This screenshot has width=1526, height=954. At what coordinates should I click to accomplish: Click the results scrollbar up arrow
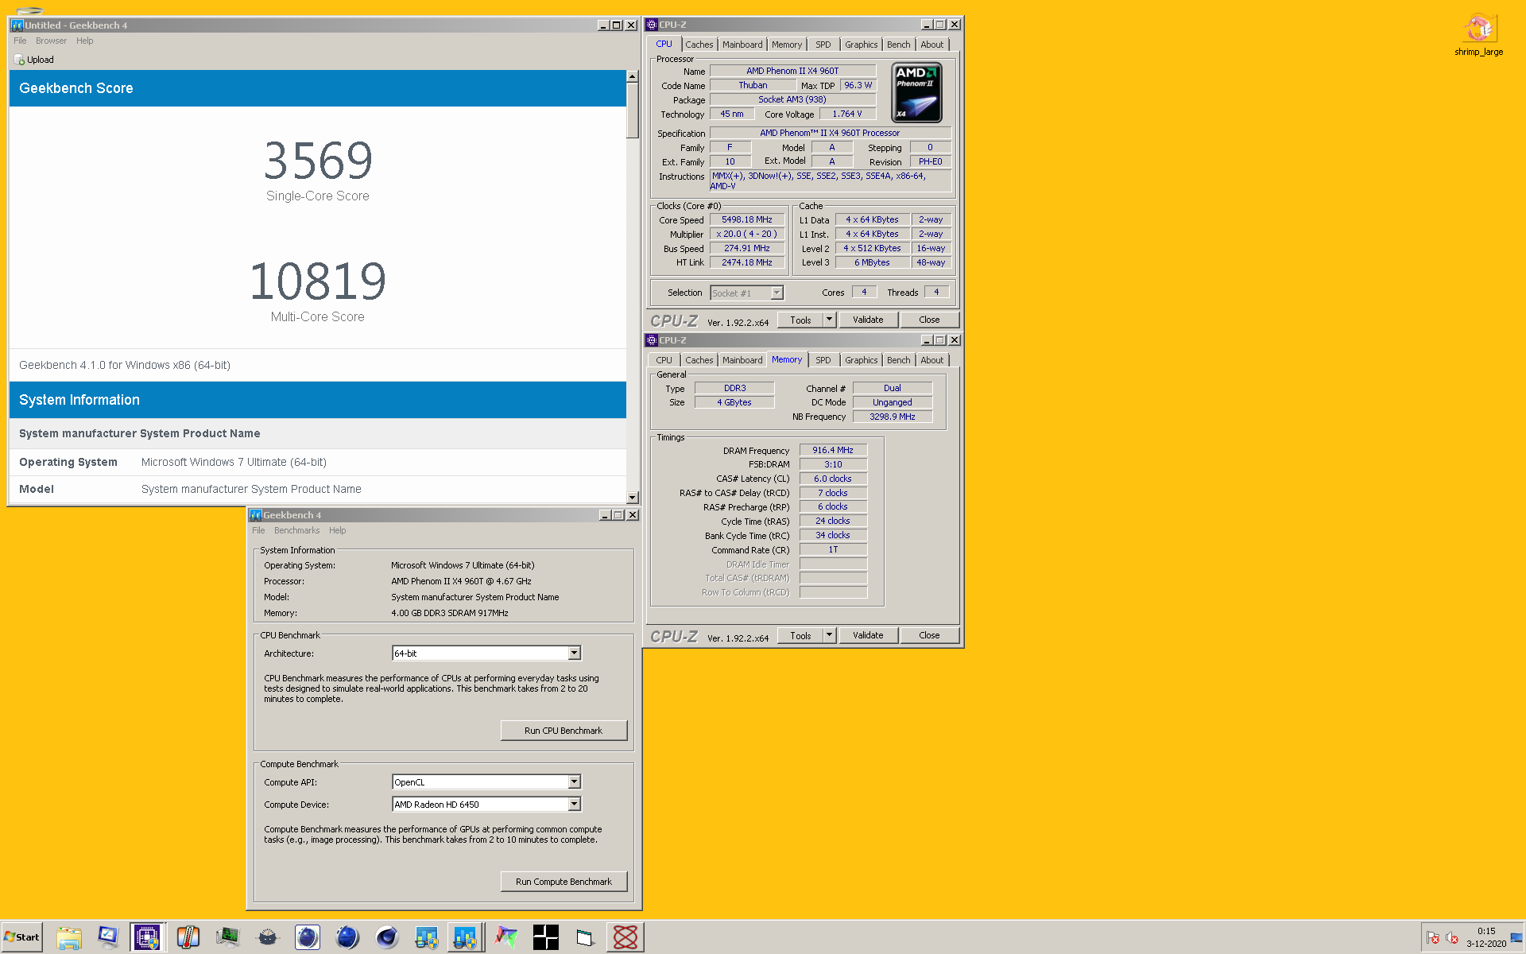633,76
